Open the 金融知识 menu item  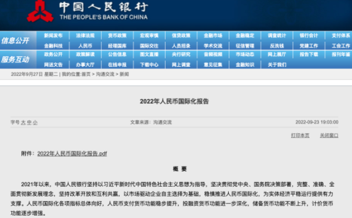tap(245, 65)
